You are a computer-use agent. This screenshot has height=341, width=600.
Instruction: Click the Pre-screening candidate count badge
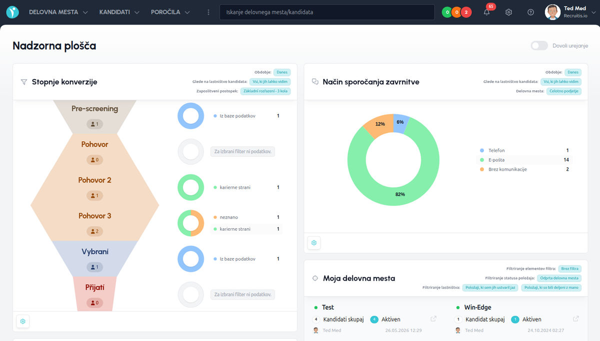95,124
